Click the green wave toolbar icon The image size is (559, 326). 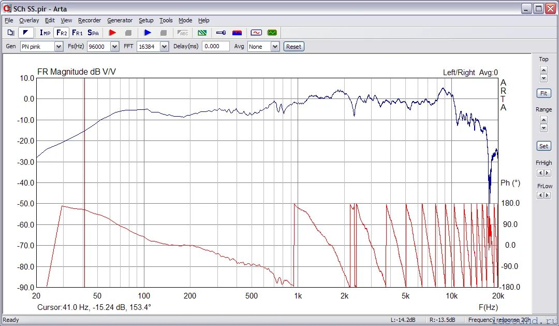(x=272, y=33)
